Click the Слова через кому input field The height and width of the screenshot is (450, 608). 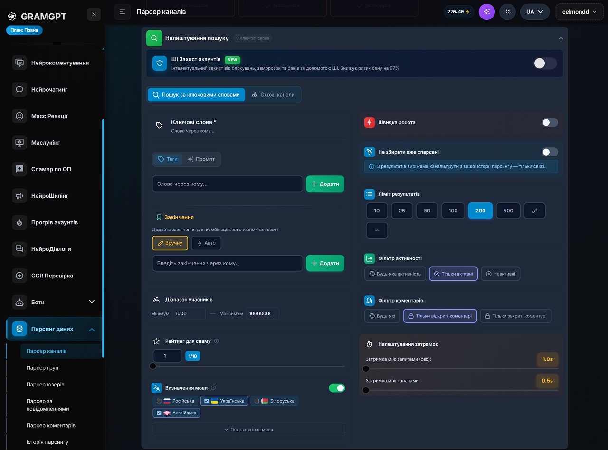point(228,184)
